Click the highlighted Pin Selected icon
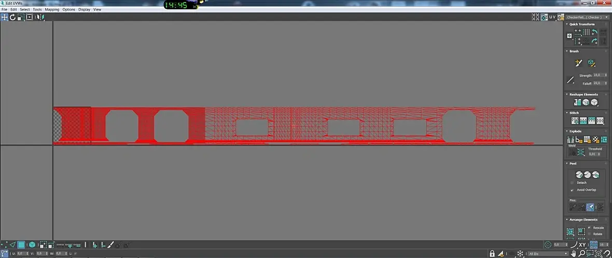This screenshot has height=258, width=612. coord(590,207)
